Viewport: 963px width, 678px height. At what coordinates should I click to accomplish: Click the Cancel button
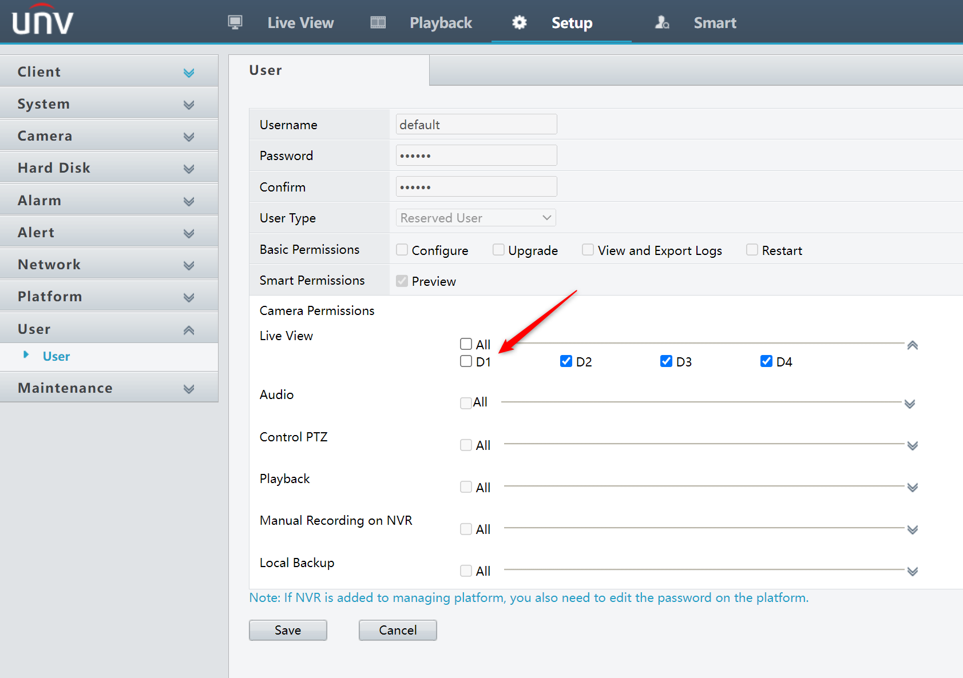398,630
